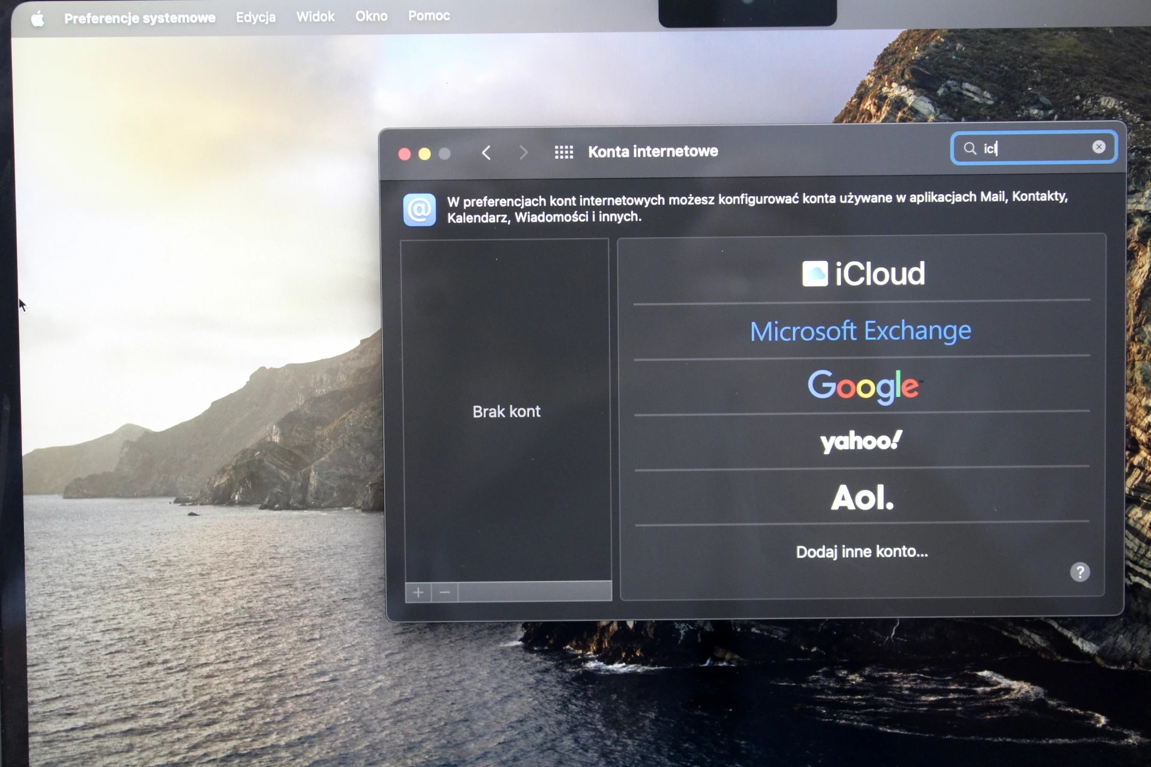Click 'Dodaj inne konto...'
The height and width of the screenshot is (767, 1151).
862,552
